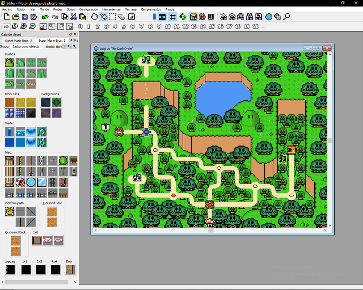This screenshot has width=363, height=290.
Task: Switch to Super Mario Bros. 2 tab
Action: [19, 41]
